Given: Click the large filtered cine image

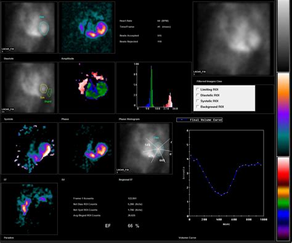Looking at the screenshot, I should click(x=233, y=39).
